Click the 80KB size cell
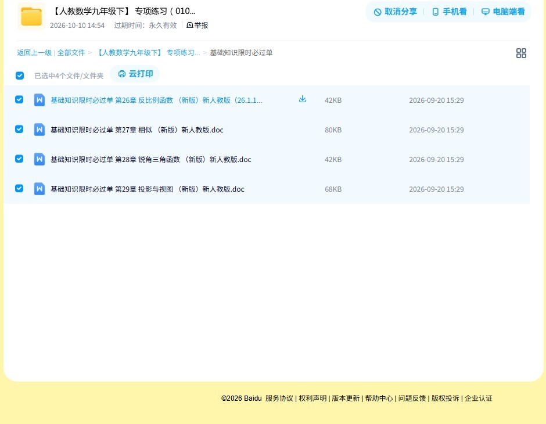Screen dimensions: 546x424 [x=333, y=130]
